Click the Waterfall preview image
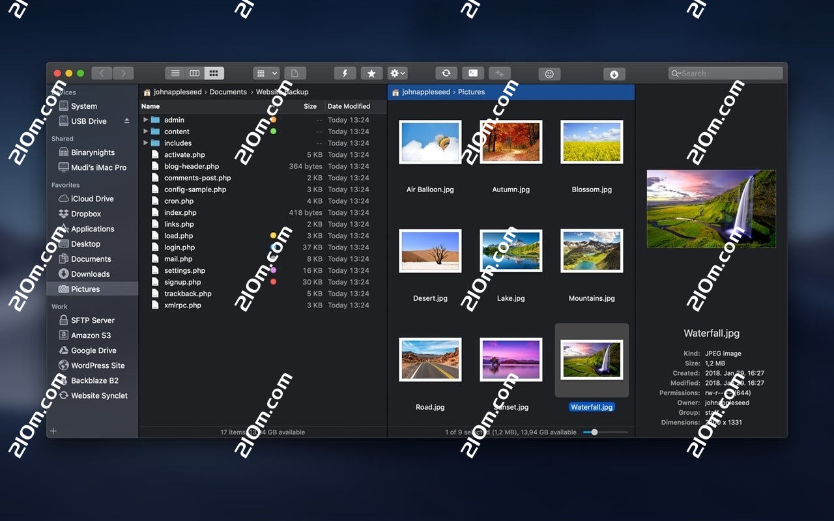Viewport: 834px width, 521px height. (711, 209)
